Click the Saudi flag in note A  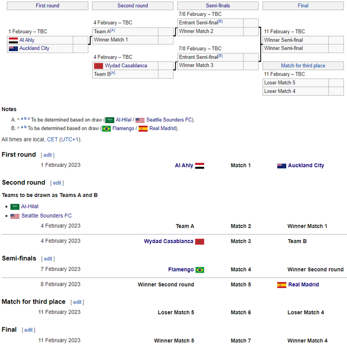(x=110, y=120)
